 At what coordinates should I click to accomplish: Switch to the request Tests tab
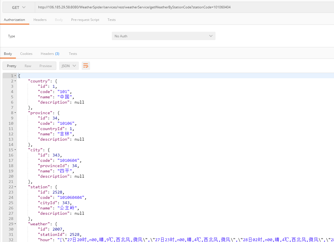coord(112,19)
